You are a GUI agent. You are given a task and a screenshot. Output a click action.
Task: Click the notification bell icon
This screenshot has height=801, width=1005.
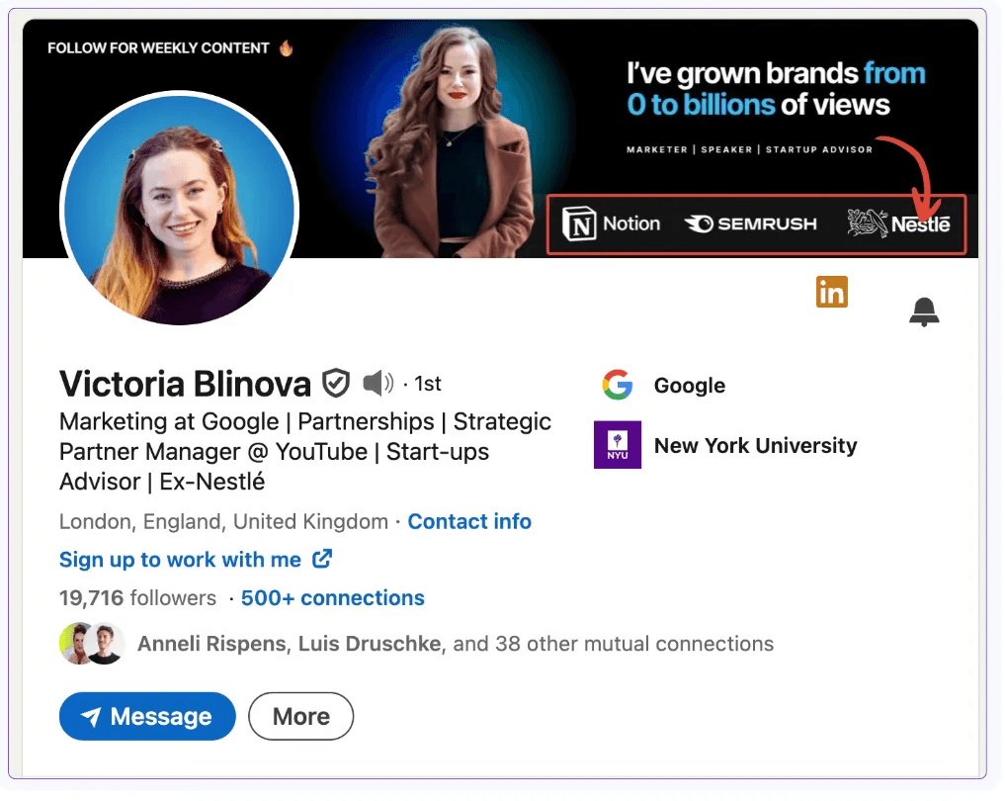coord(924,312)
